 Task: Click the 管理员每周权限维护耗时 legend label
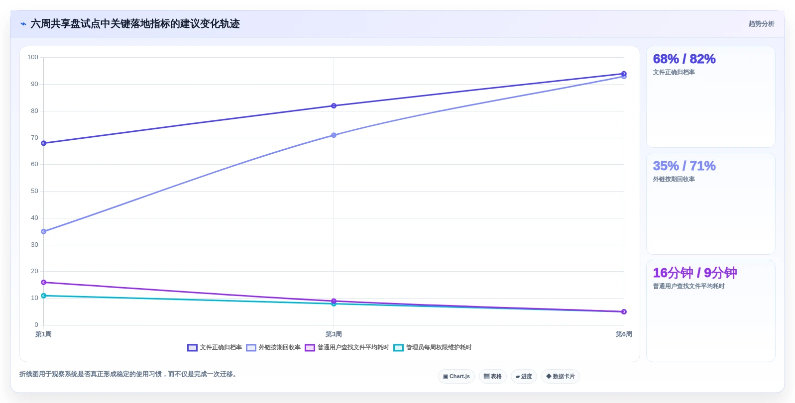point(439,348)
